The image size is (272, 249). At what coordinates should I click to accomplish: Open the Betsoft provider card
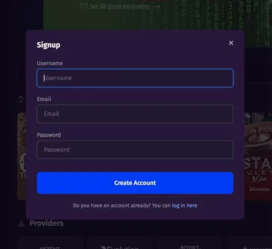[189, 243]
